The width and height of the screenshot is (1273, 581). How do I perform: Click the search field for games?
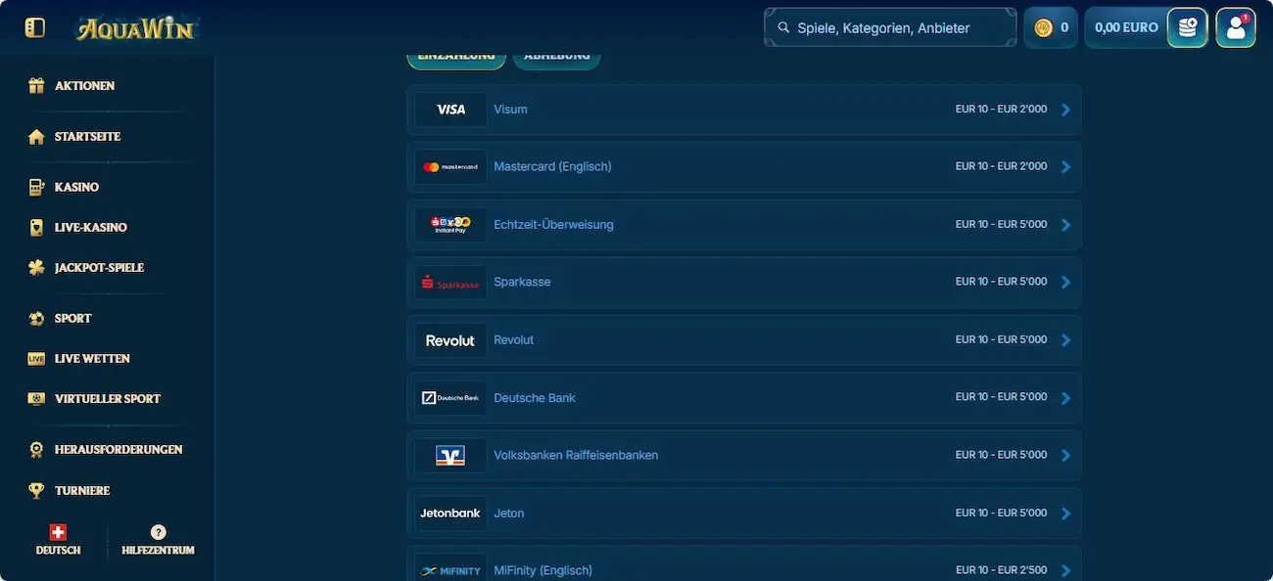pyautogui.click(x=890, y=28)
